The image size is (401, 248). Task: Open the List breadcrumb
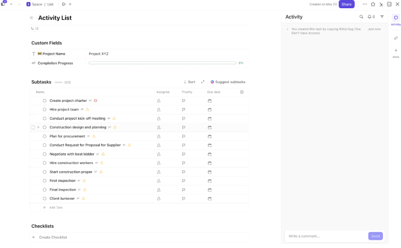[50, 4]
